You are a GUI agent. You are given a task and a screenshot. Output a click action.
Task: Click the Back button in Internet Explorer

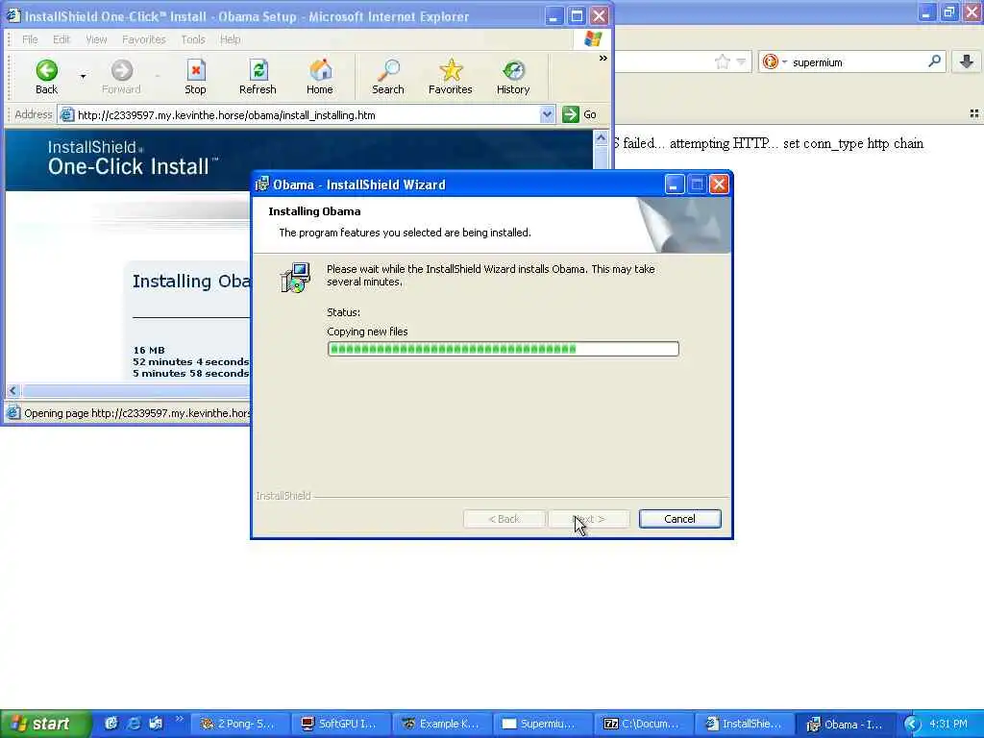(x=46, y=77)
